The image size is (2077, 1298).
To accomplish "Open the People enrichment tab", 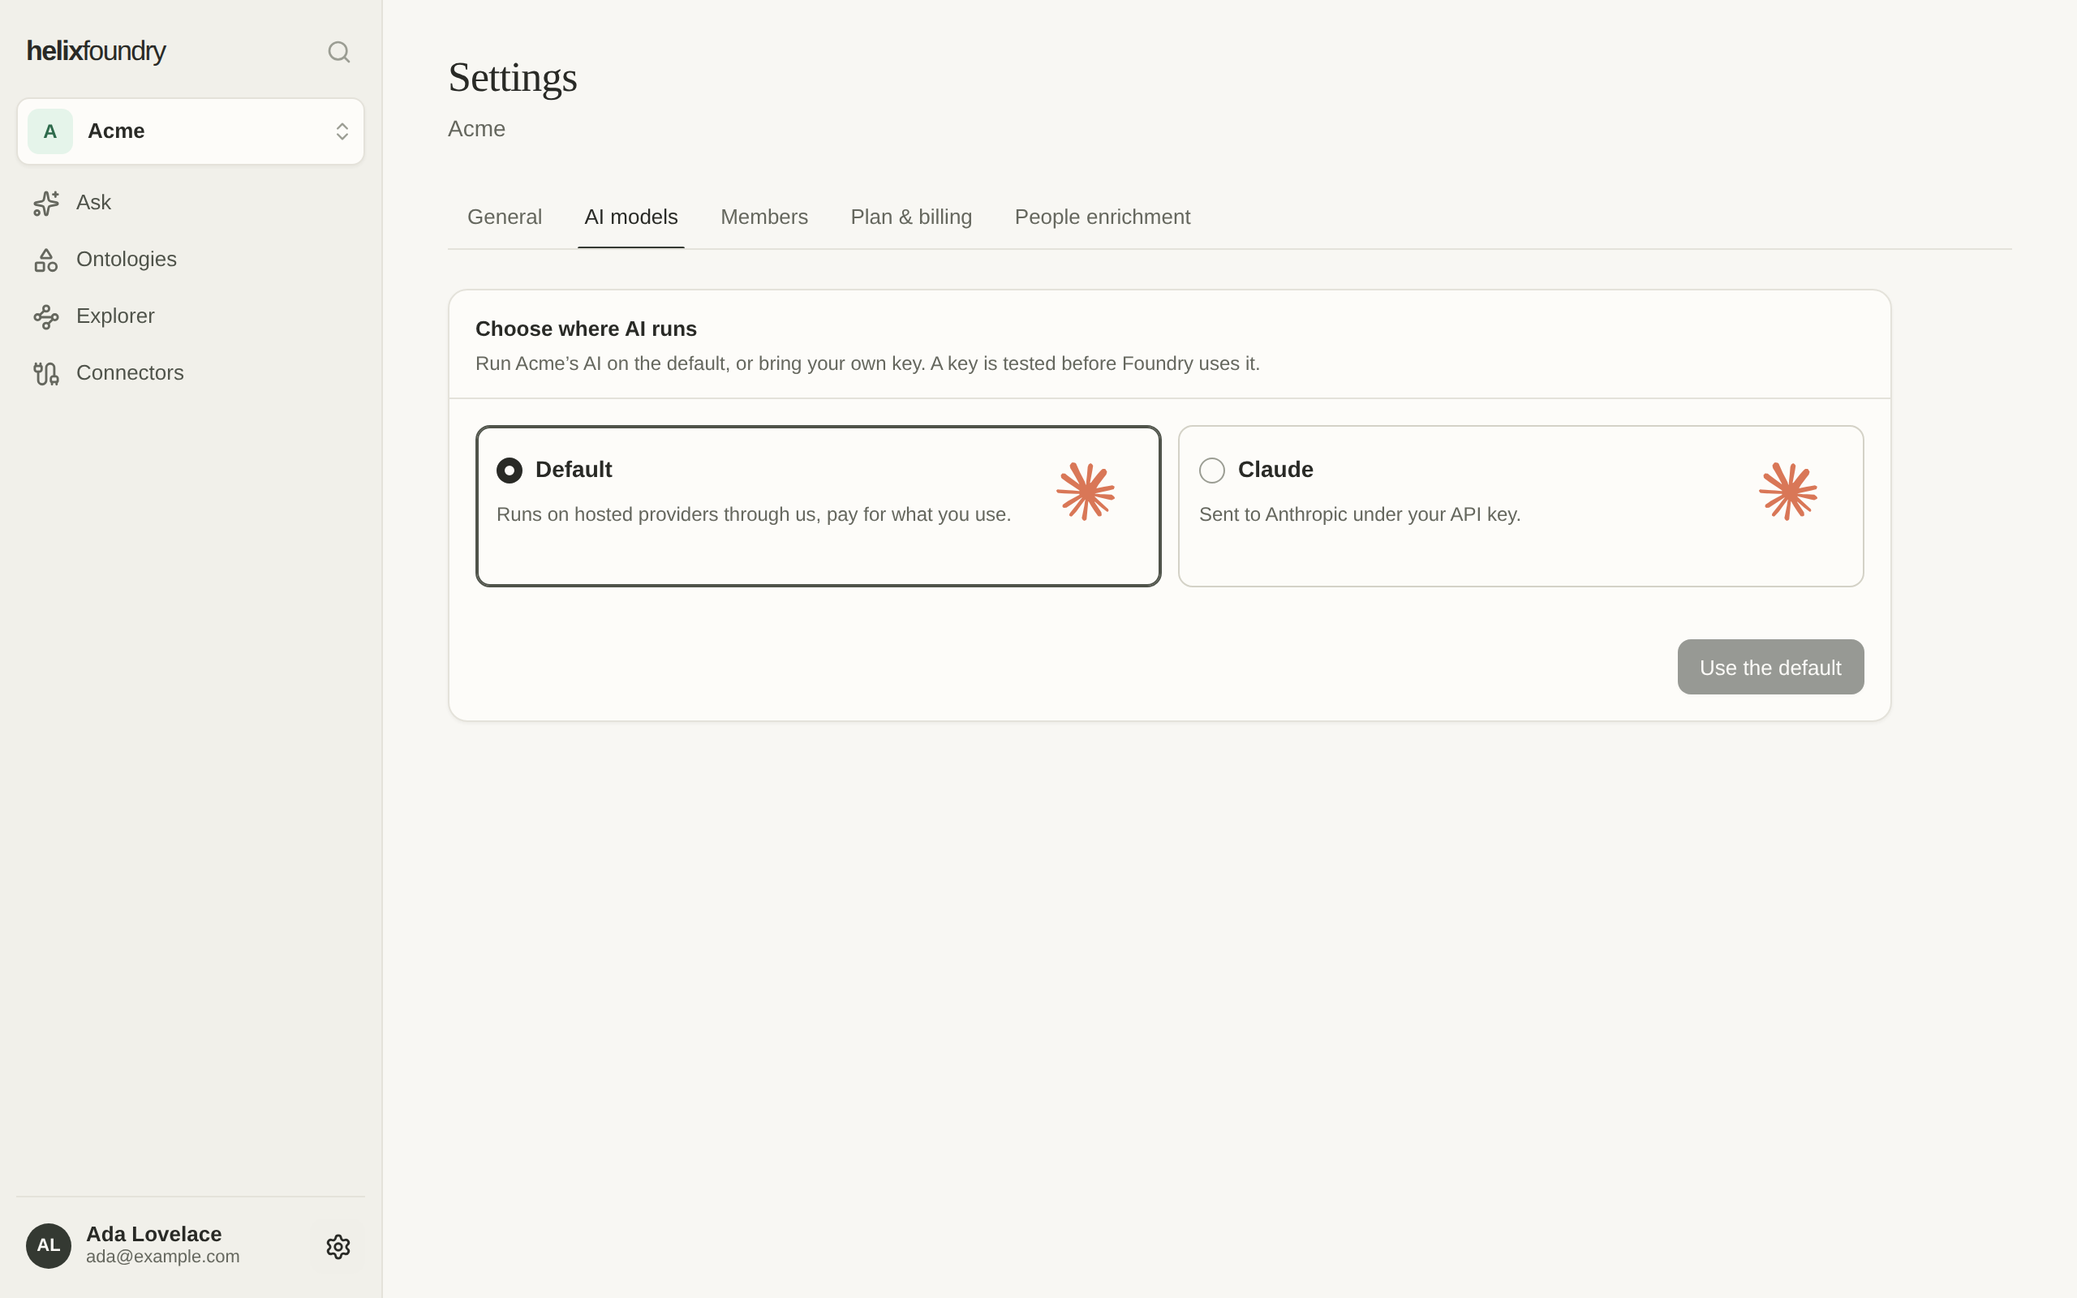I will [x=1102, y=217].
